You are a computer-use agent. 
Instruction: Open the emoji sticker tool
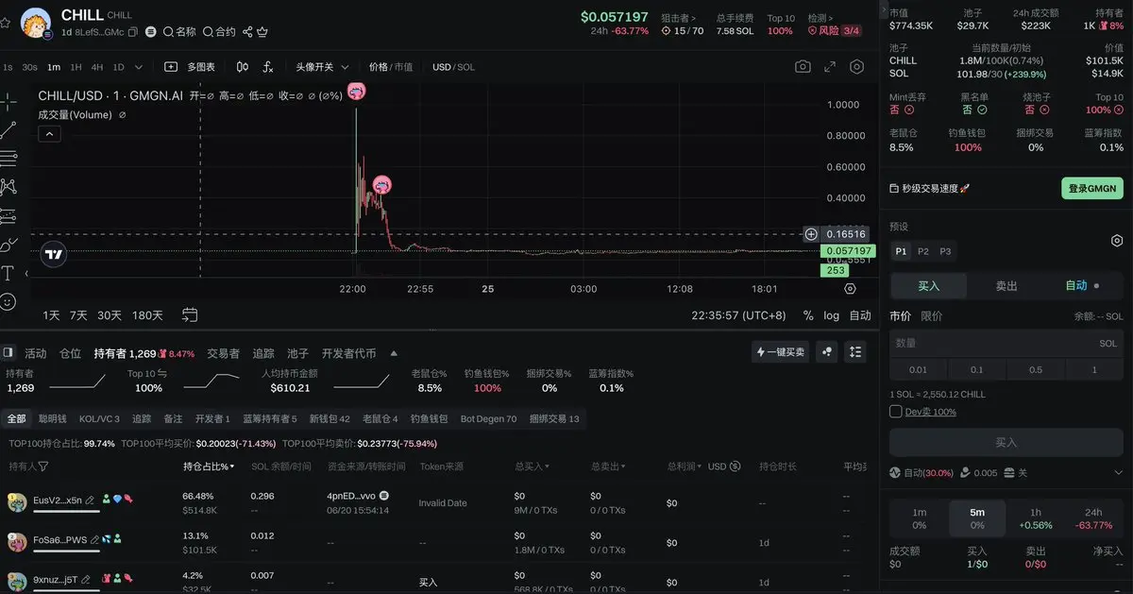point(8,302)
